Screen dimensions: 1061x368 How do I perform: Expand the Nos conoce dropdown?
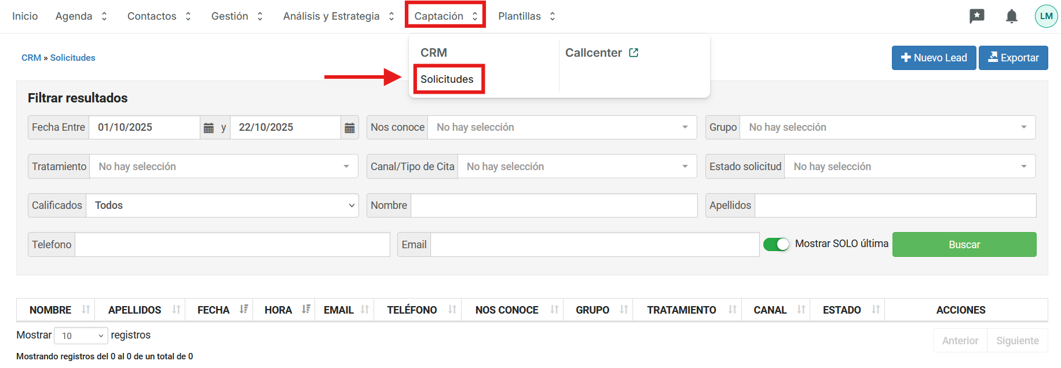562,127
